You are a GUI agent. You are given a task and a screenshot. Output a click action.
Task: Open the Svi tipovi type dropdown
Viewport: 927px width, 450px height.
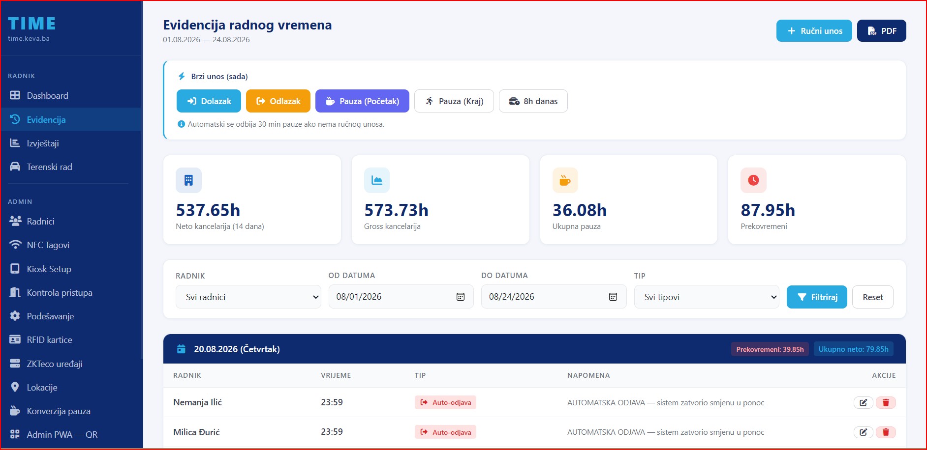coord(707,297)
